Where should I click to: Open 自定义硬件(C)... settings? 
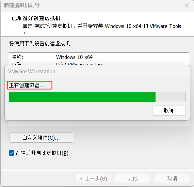(x=41, y=138)
